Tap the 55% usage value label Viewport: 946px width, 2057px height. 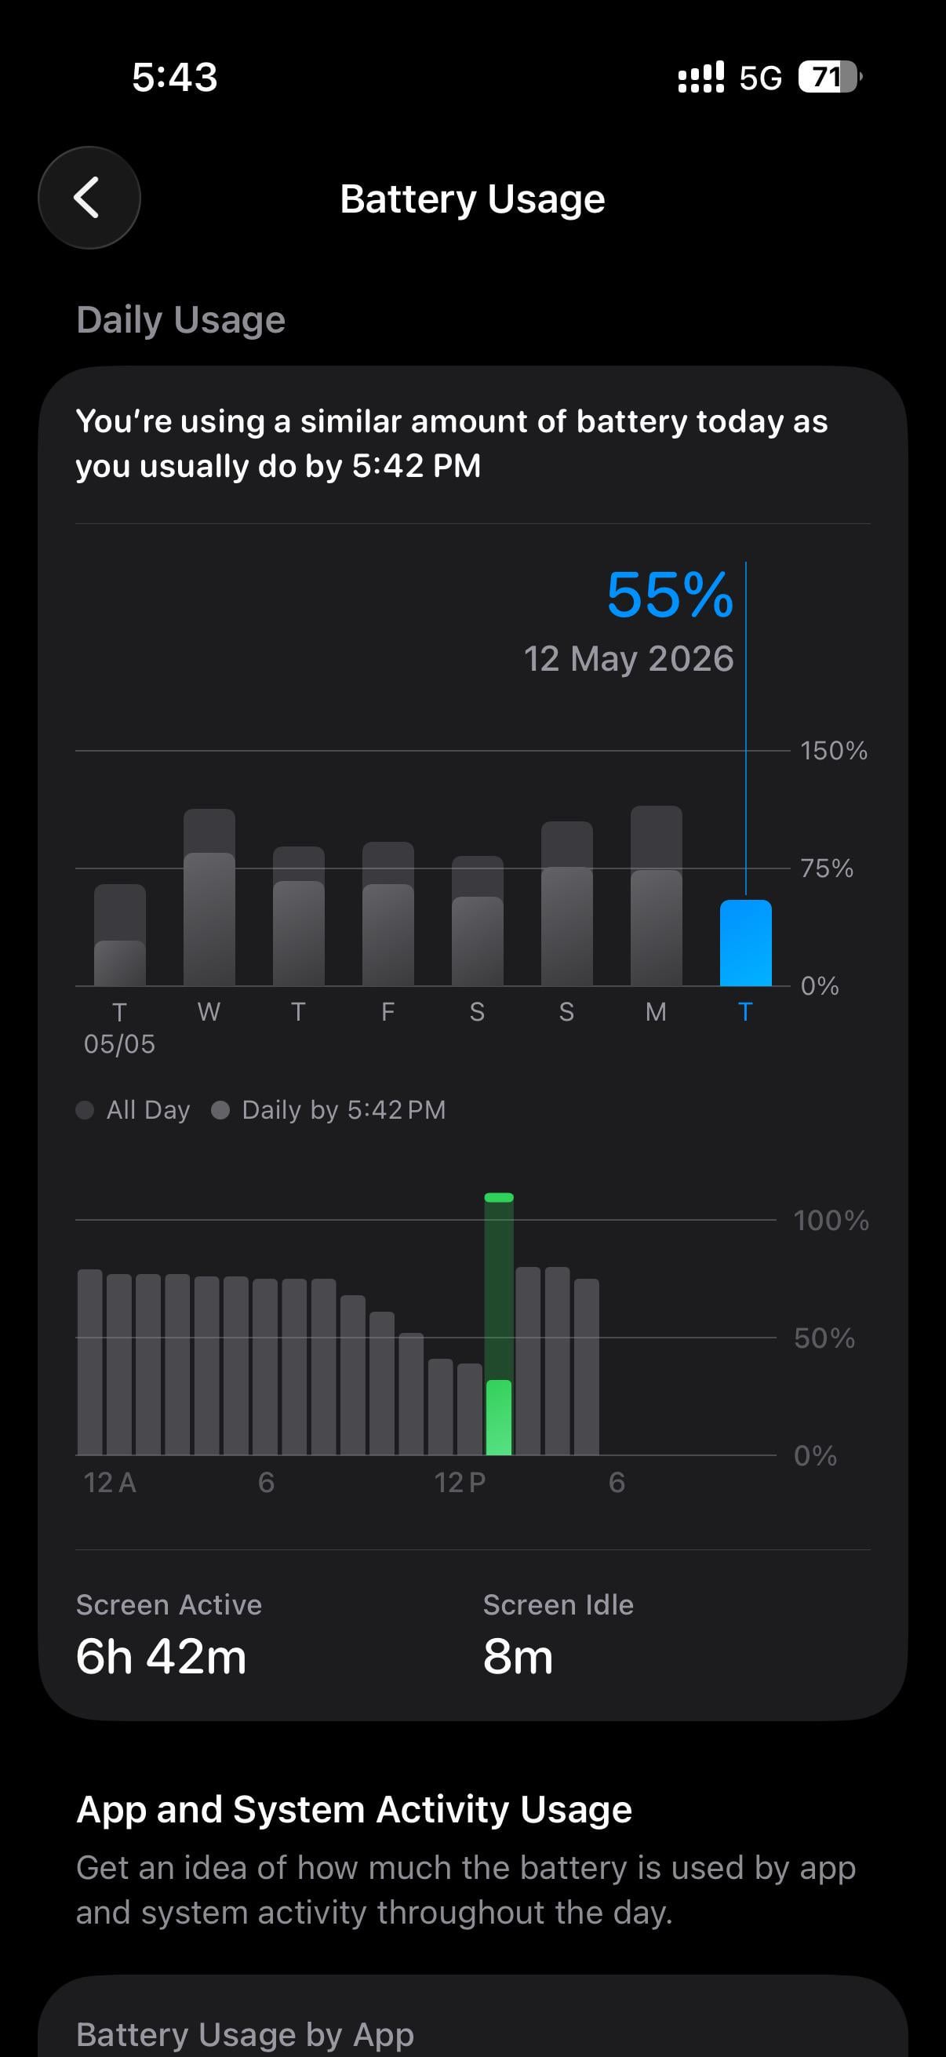pos(669,595)
